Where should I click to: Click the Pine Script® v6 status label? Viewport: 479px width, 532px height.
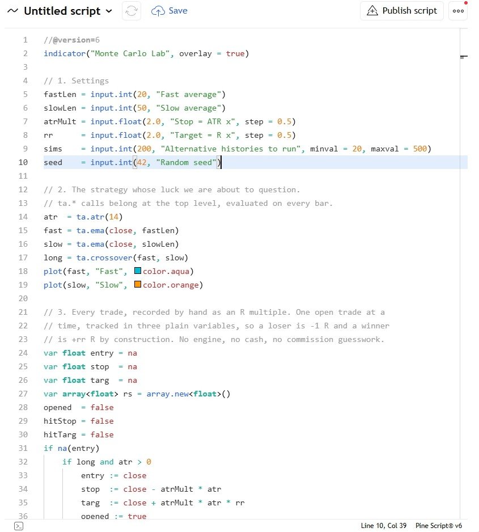click(439, 526)
